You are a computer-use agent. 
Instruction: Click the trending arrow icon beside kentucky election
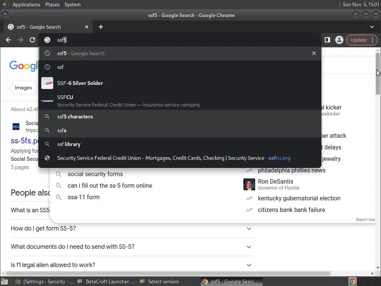249,198
